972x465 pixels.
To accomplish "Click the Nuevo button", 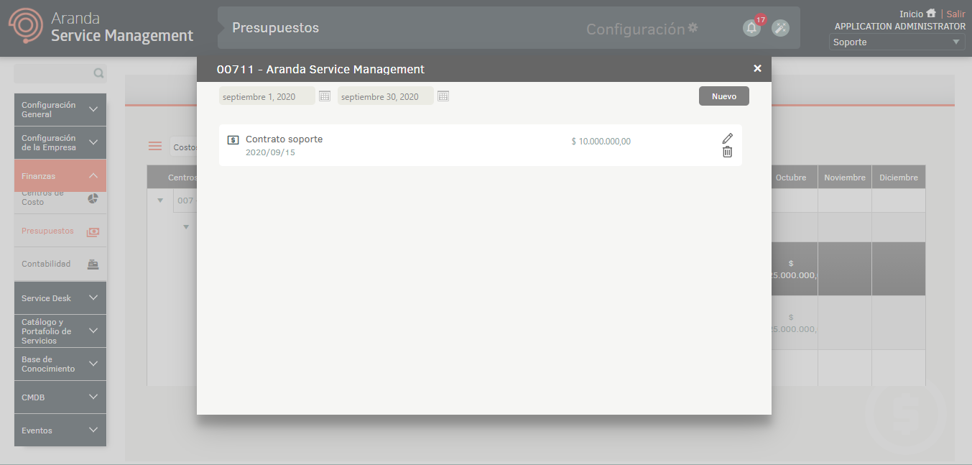I will click(724, 96).
